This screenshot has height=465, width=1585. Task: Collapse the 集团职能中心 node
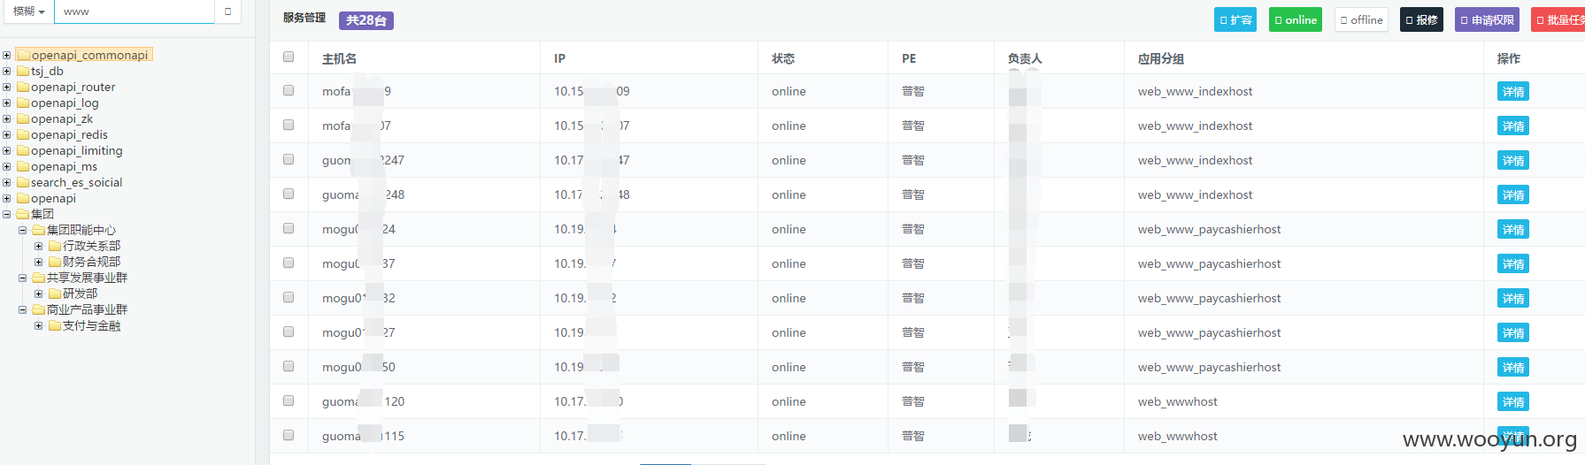tap(23, 230)
